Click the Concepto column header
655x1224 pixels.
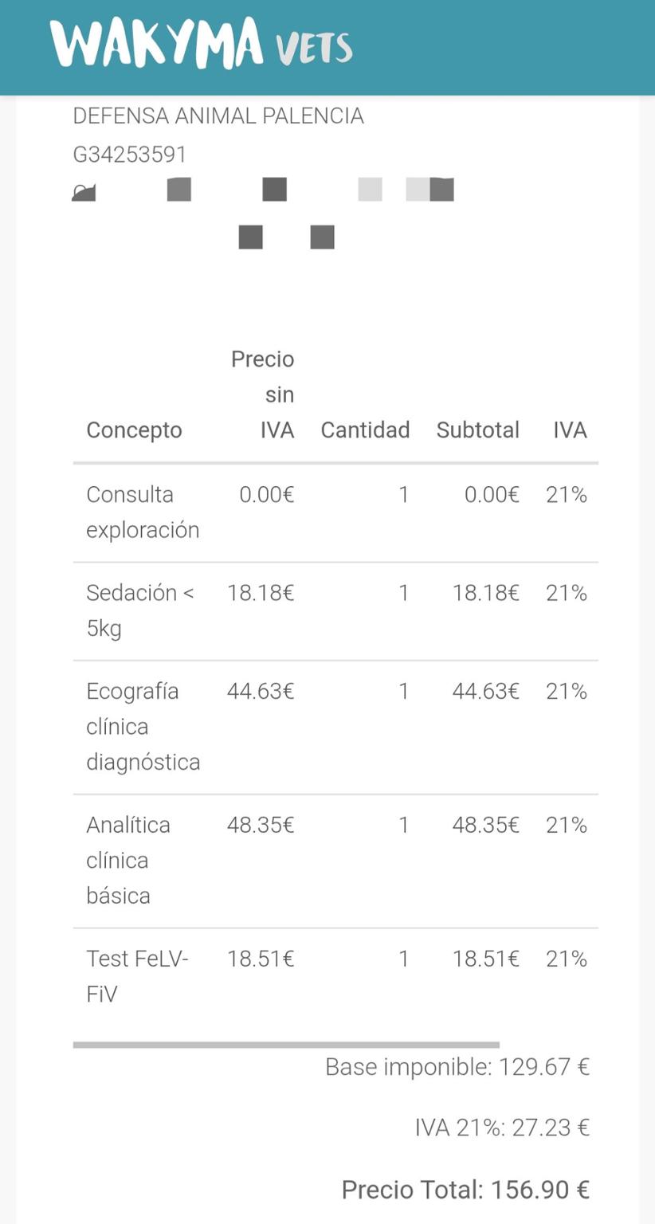[x=134, y=430]
